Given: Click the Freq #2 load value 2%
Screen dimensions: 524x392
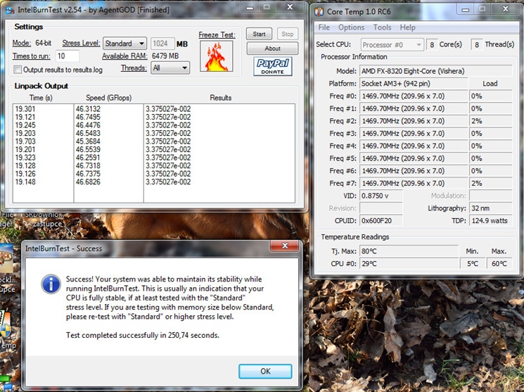Looking at the screenshot, I should tap(490, 121).
